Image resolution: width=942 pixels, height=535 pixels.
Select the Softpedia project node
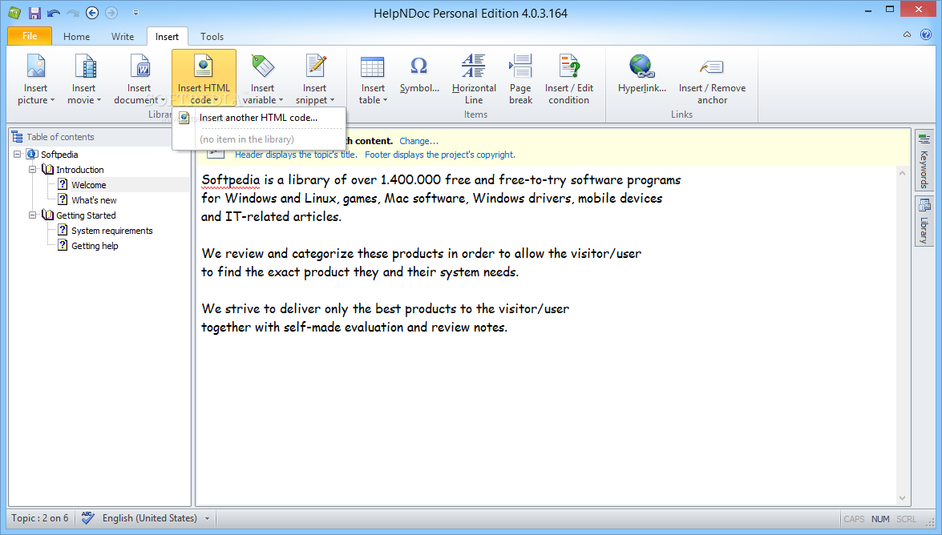pos(59,155)
